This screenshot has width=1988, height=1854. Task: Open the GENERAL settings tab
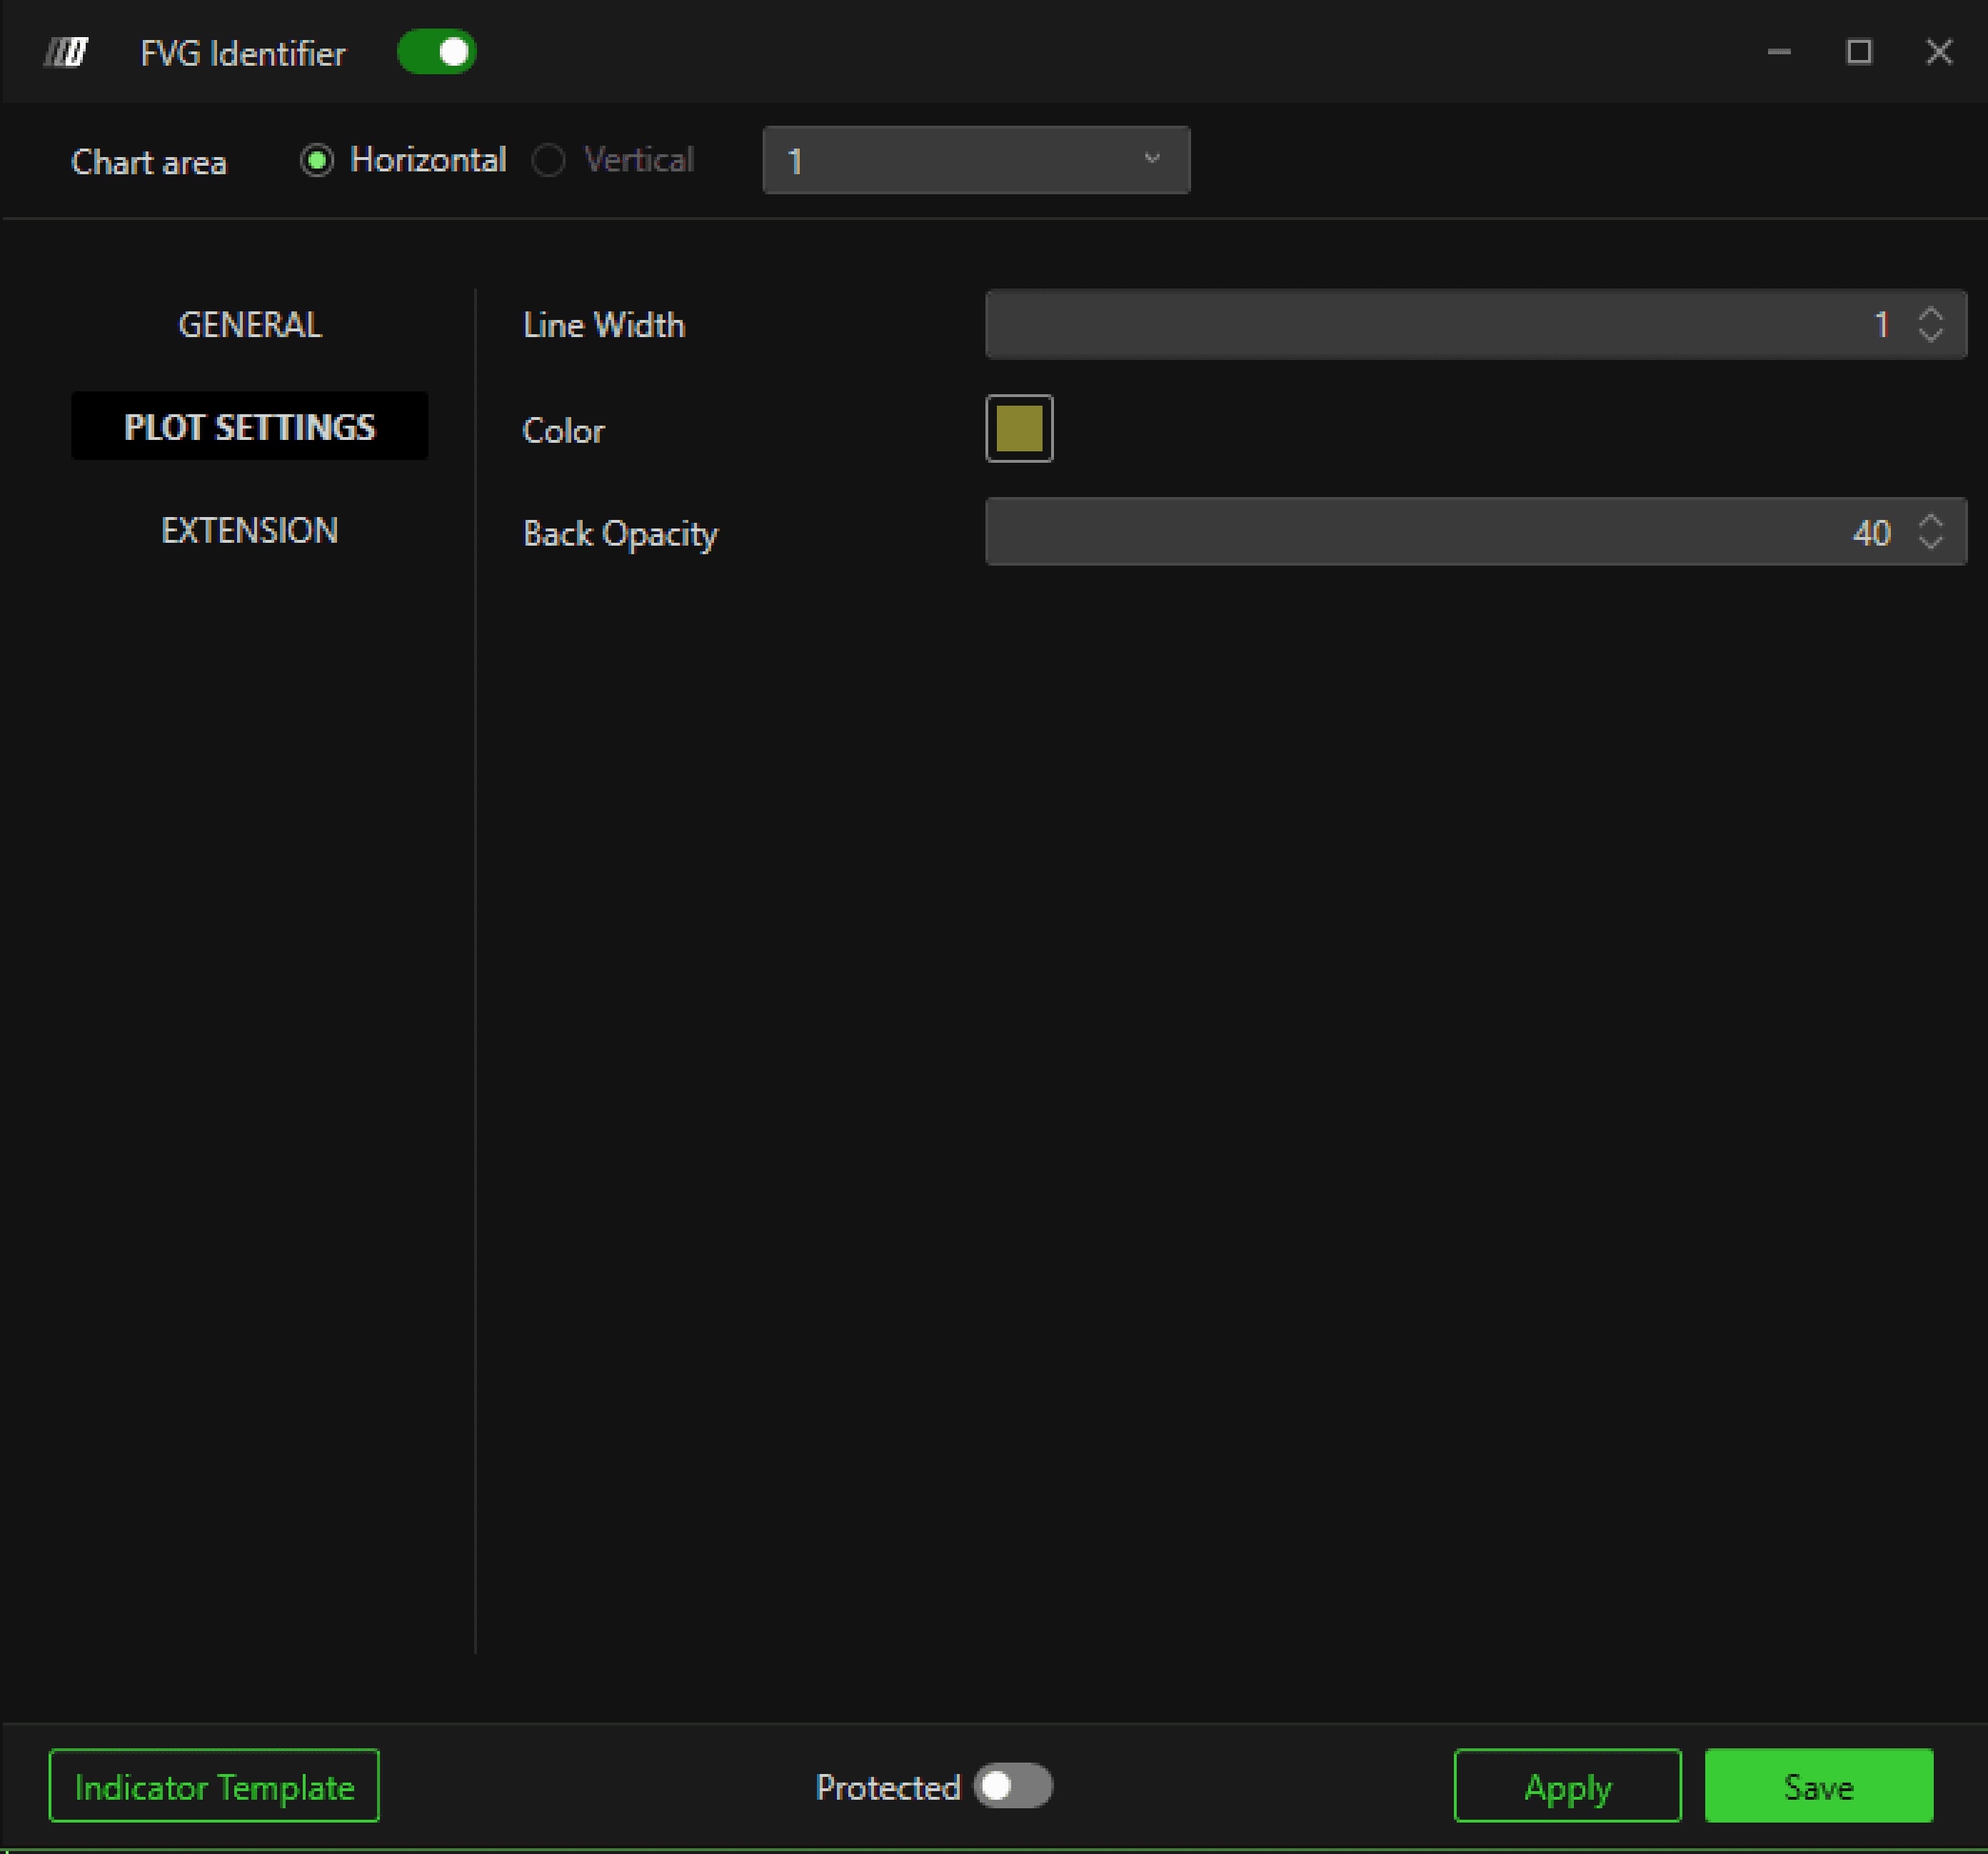pyautogui.click(x=249, y=324)
